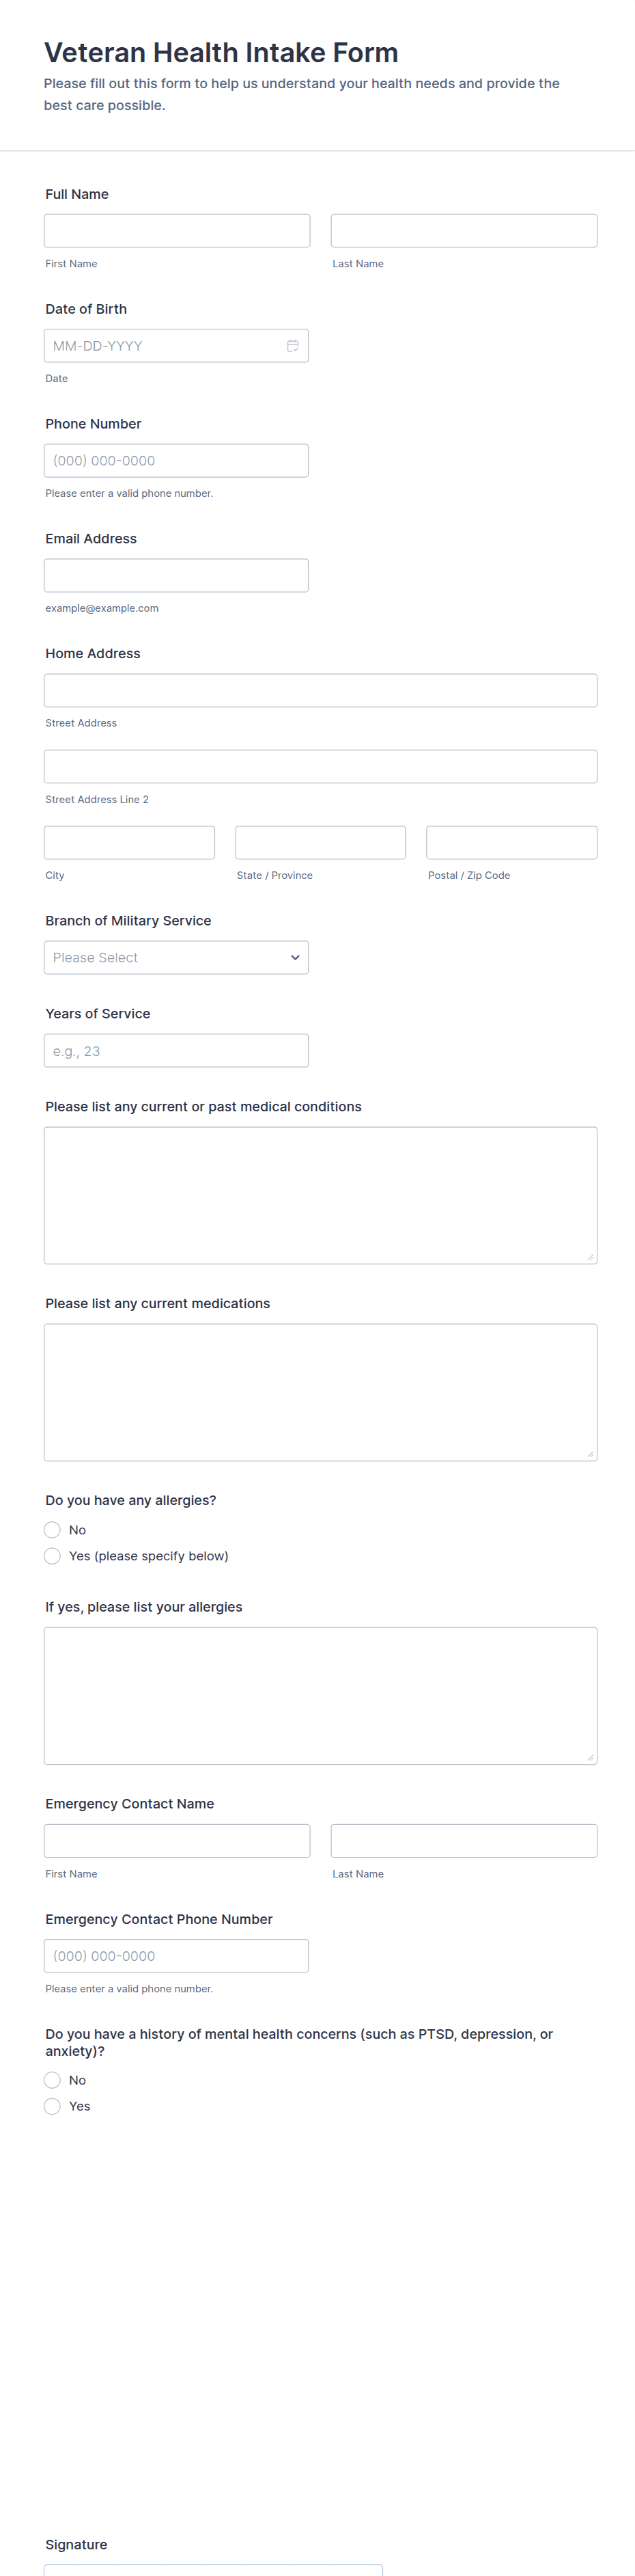Click the Postal / Zip Code field
The width and height of the screenshot is (635, 2576).
[x=511, y=843]
